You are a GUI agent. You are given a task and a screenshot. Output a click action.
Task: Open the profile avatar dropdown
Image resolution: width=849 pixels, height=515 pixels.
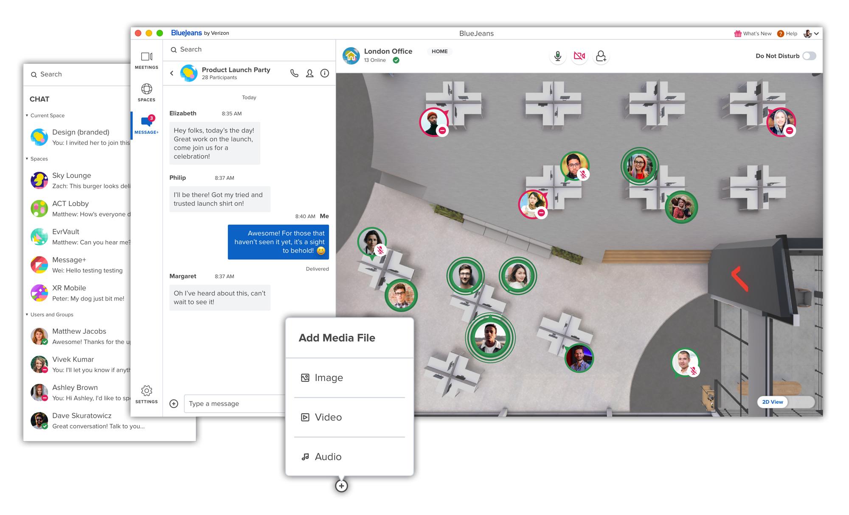(x=811, y=34)
